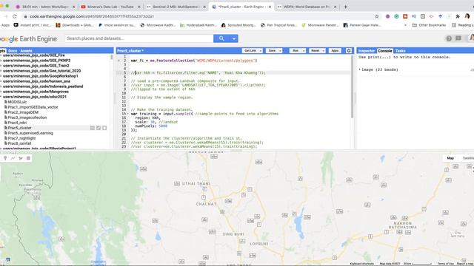Image resolution: width=474 pixels, height=266 pixels.
Task: Open the Prac2_imageDEM script
Action: (23, 112)
